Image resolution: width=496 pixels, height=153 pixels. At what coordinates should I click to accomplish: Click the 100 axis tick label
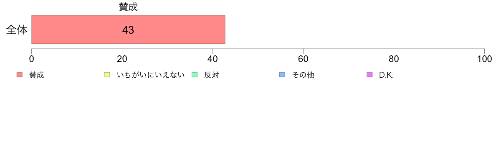click(x=484, y=59)
